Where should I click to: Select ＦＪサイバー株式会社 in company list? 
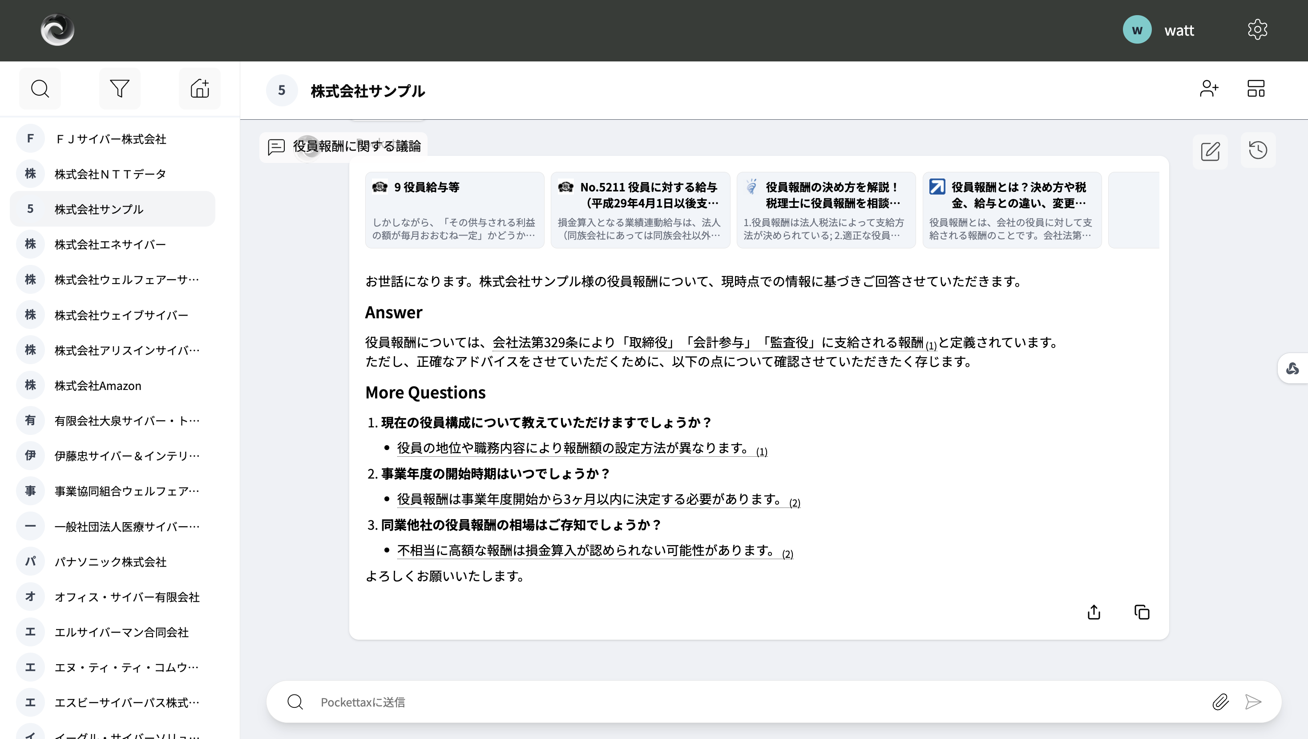pos(113,139)
